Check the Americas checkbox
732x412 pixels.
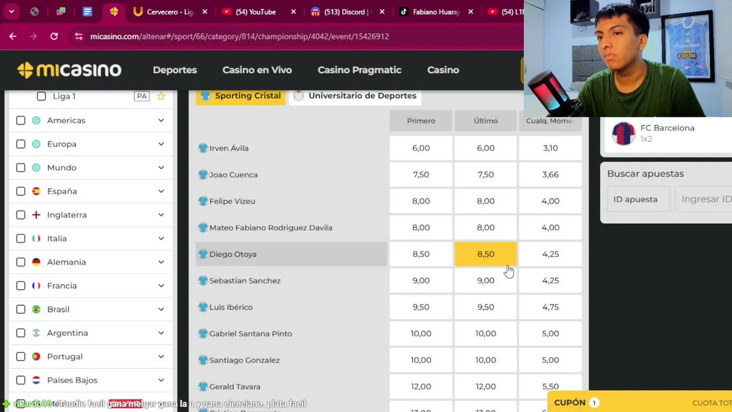(x=21, y=120)
